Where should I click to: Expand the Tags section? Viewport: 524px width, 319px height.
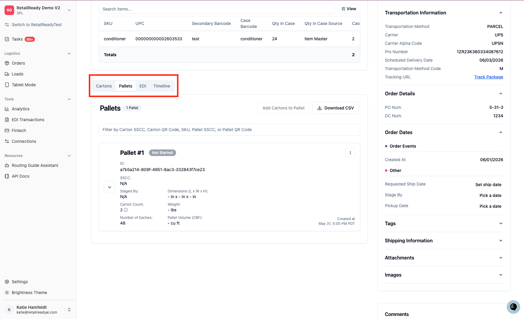tap(501, 223)
